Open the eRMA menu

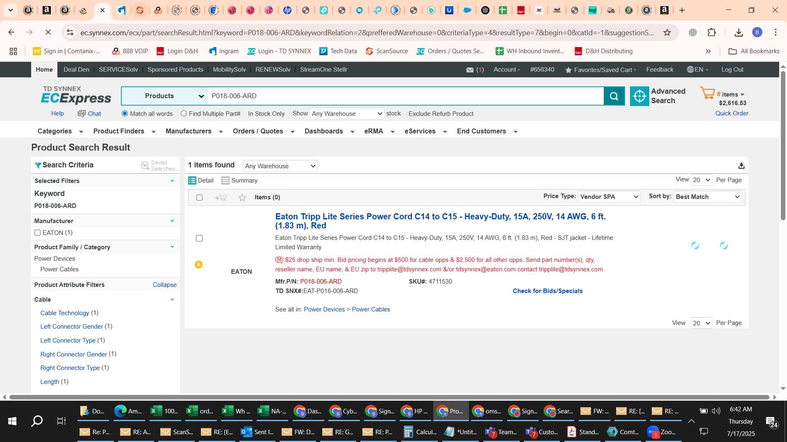point(379,131)
